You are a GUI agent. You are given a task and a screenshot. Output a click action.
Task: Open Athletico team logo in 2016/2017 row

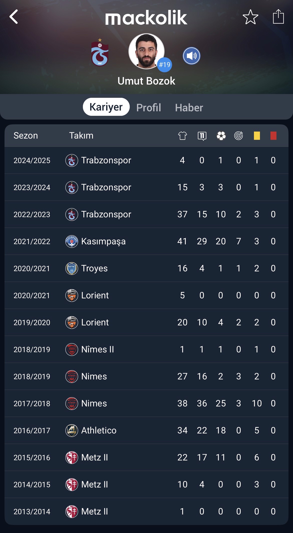tap(72, 430)
